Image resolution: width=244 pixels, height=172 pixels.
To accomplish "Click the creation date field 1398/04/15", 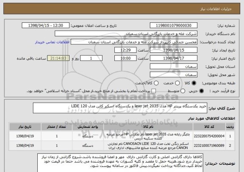I will tap(174, 50).
